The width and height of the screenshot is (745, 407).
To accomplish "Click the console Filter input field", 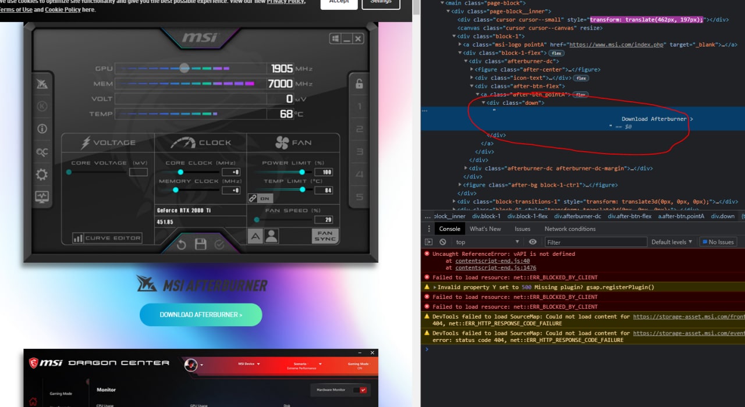I will [x=596, y=242].
